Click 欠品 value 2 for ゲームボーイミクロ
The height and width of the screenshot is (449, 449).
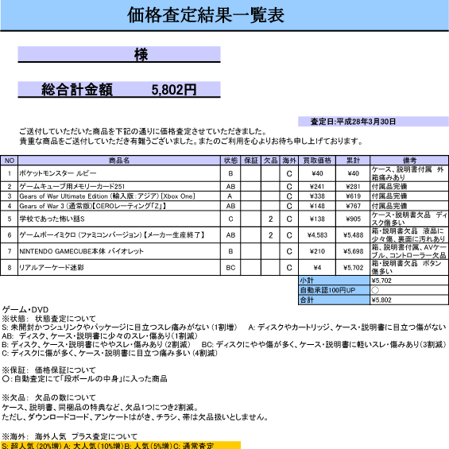(x=270, y=235)
